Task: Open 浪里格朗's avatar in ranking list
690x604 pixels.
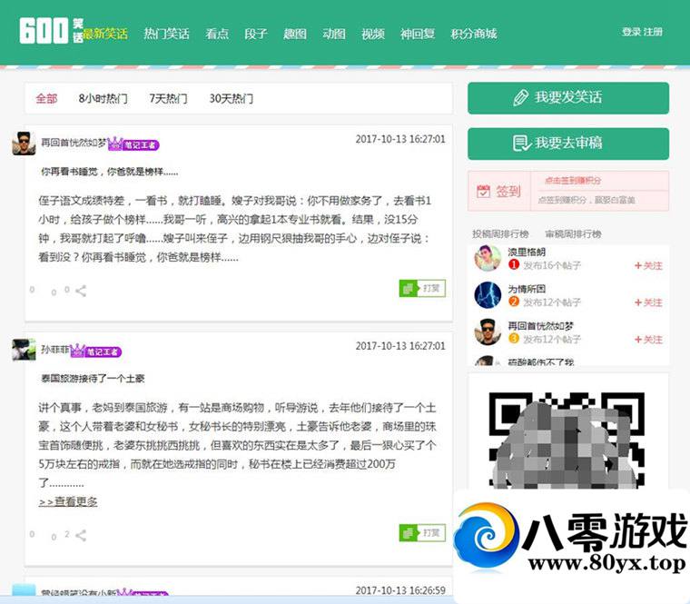Action: pyautogui.click(x=488, y=259)
